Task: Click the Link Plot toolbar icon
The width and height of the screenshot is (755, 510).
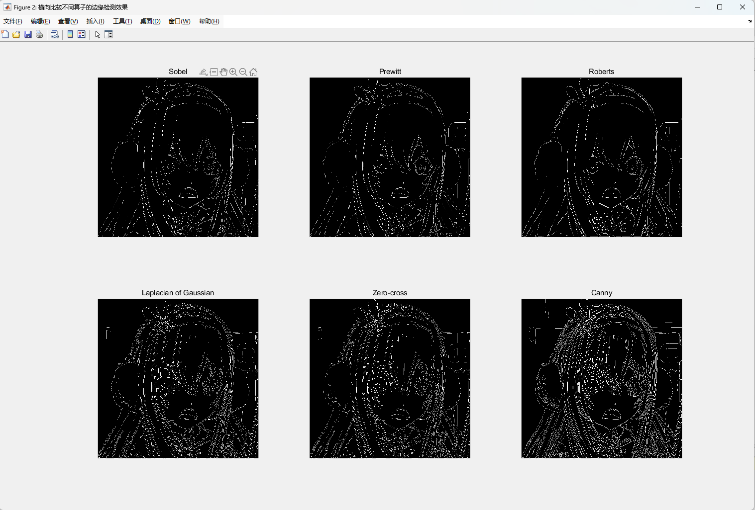Action: tap(55, 34)
